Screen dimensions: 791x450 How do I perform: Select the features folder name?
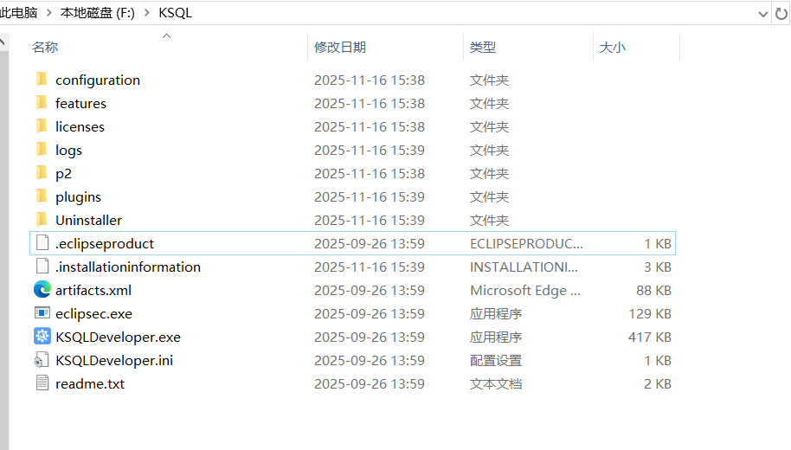point(80,103)
